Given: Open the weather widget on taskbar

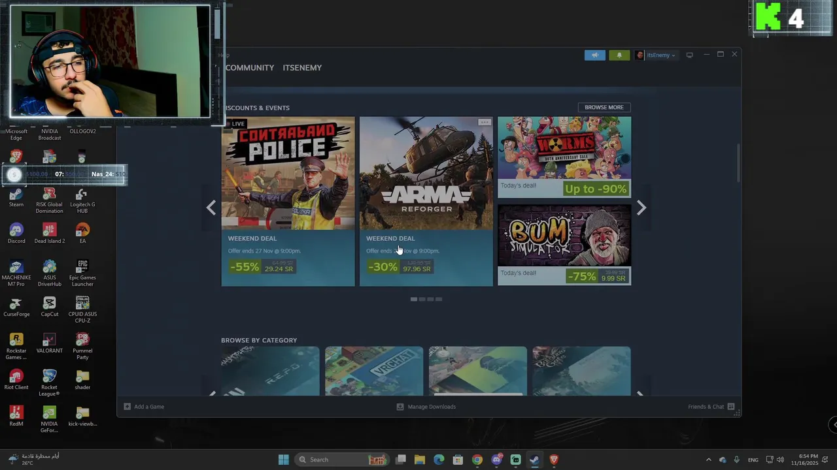Looking at the screenshot, I should point(34,460).
